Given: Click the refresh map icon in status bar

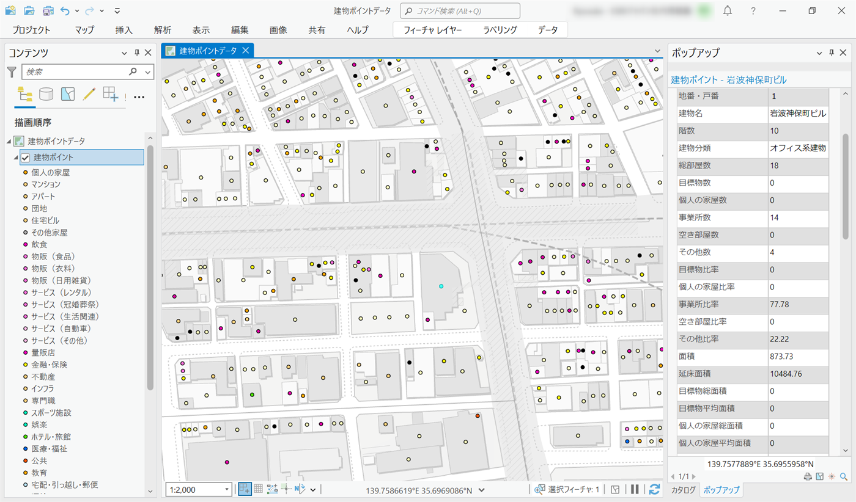Looking at the screenshot, I should click(654, 489).
